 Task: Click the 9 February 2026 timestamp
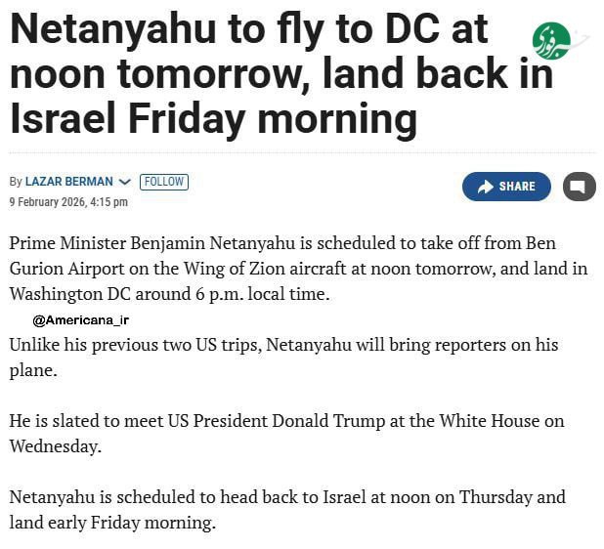[68, 202]
